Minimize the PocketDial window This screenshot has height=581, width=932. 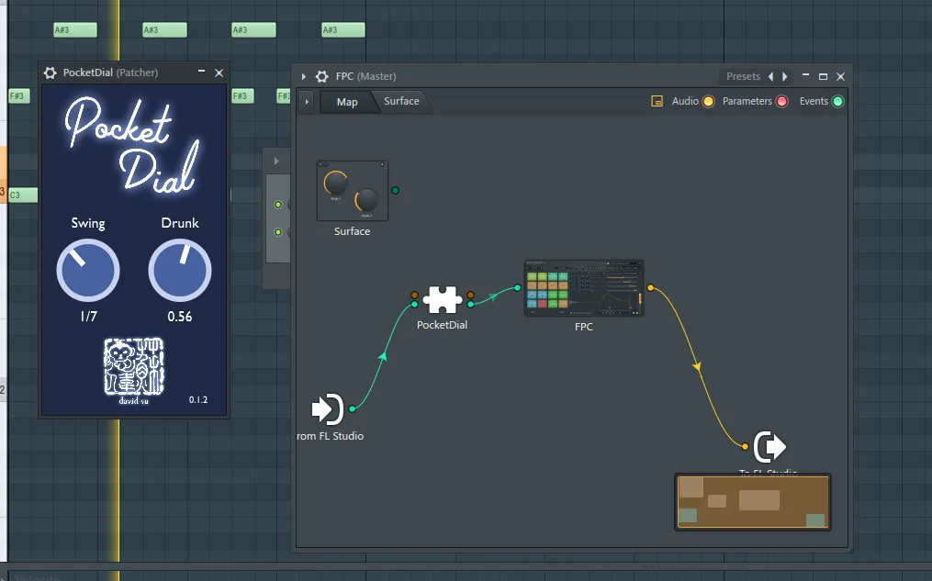coord(201,72)
